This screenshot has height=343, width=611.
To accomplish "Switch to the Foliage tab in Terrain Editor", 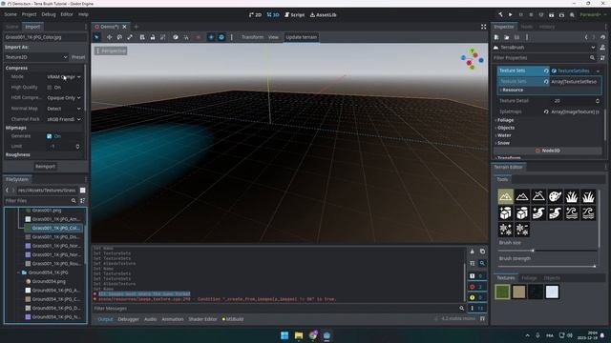I will (x=529, y=278).
